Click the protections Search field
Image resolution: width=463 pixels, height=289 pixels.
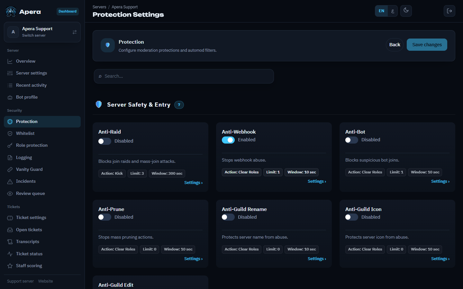(184, 76)
